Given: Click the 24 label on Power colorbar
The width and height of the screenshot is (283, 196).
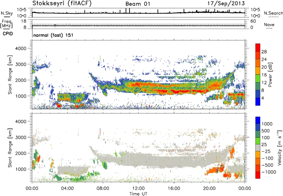Looking at the screenshot, I should click(x=264, y=59).
